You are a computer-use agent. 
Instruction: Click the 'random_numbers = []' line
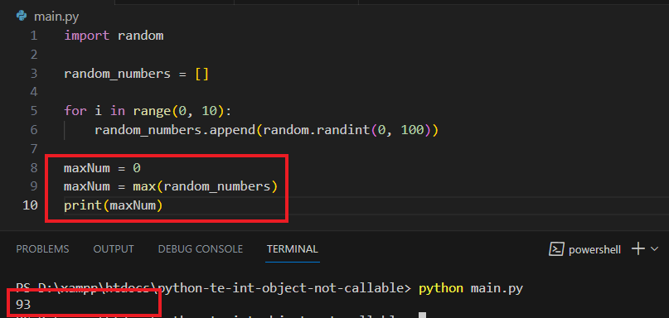(137, 74)
